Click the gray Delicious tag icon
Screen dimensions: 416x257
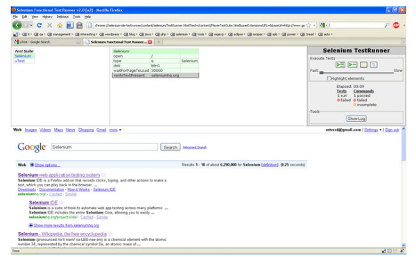click(x=79, y=25)
